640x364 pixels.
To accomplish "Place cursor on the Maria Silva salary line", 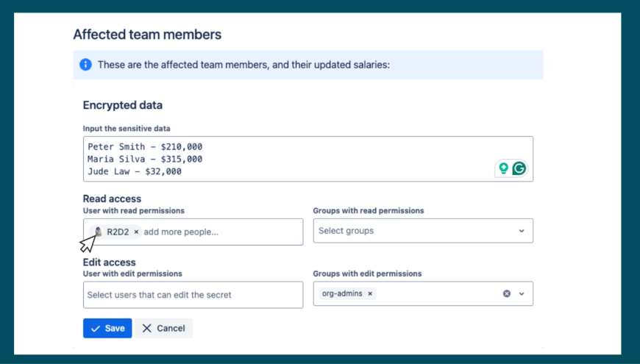I will [145, 159].
